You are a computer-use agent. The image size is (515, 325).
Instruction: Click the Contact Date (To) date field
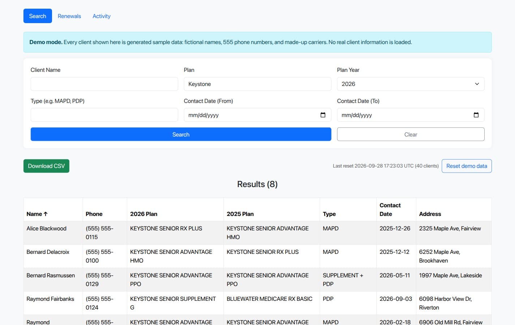pyautogui.click(x=411, y=115)
